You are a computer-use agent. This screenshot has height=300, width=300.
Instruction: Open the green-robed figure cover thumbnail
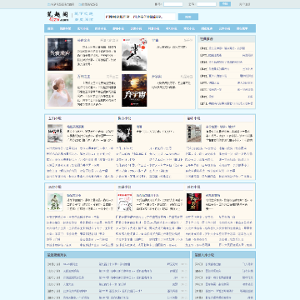[55, 202]
